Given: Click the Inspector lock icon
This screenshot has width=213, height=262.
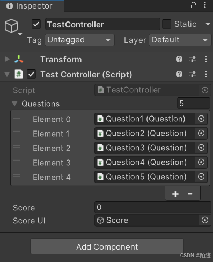Looking at the screenshot, I should pos(194,5).
